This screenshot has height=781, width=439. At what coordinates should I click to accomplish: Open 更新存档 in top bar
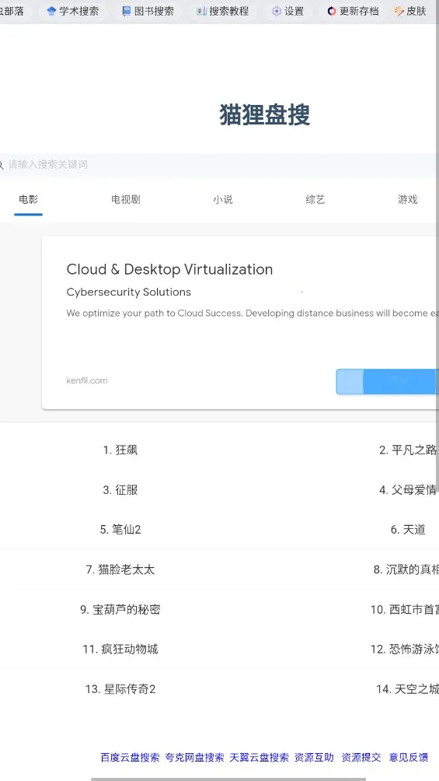coord(353,11)
